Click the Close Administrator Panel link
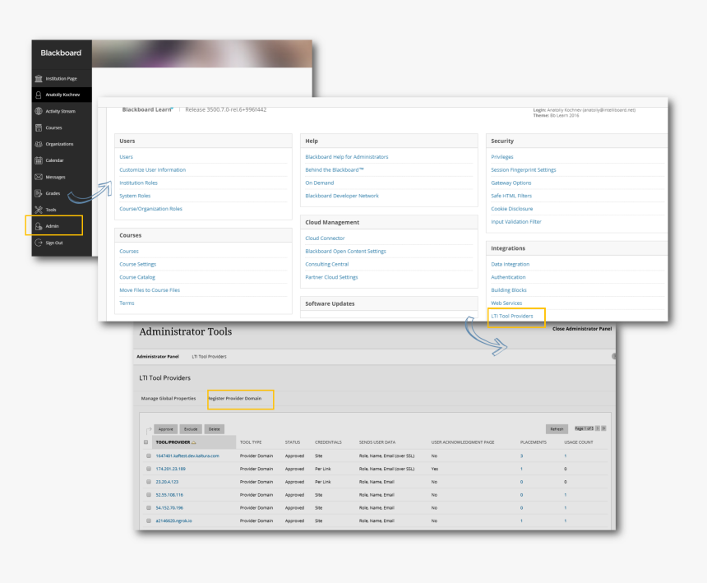 [581, 329]
